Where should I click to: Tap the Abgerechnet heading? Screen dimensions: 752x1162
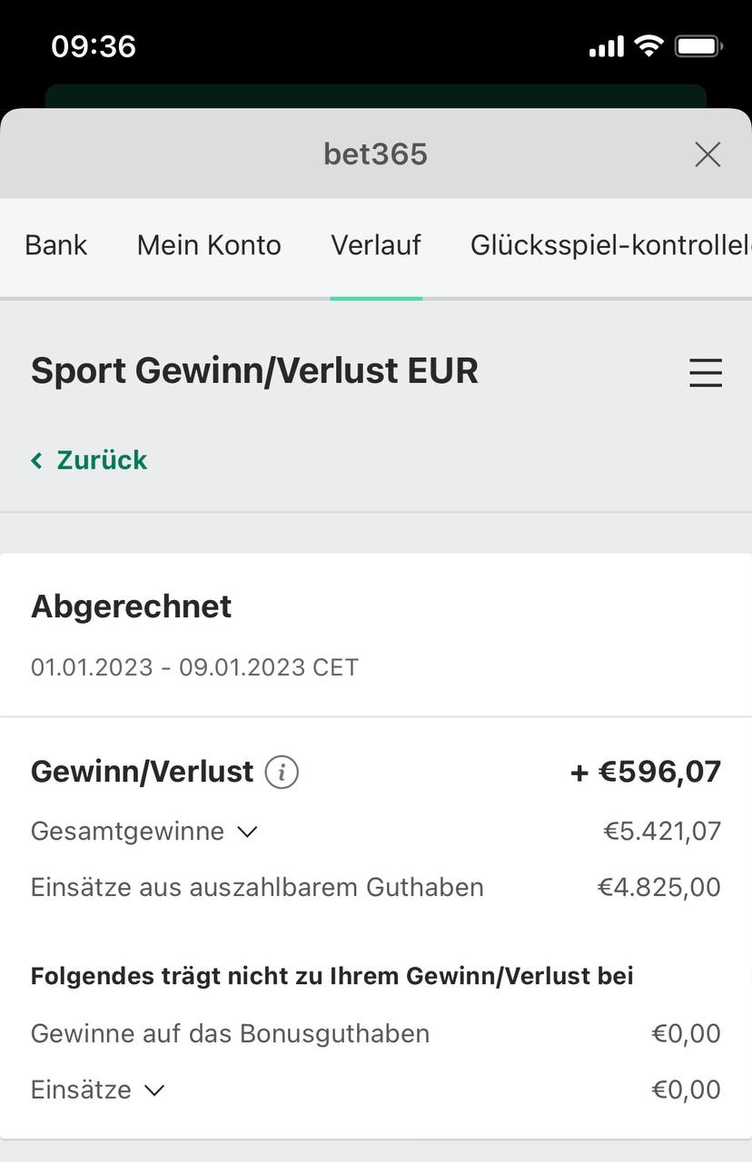click(x=132, y=606)
